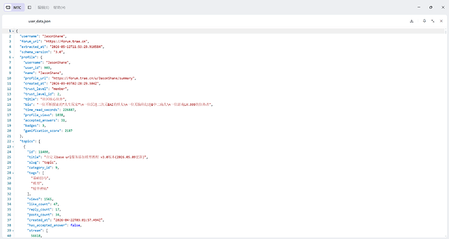
Task: Click the profile "title" line 14
Action: (x=45, y=99)
